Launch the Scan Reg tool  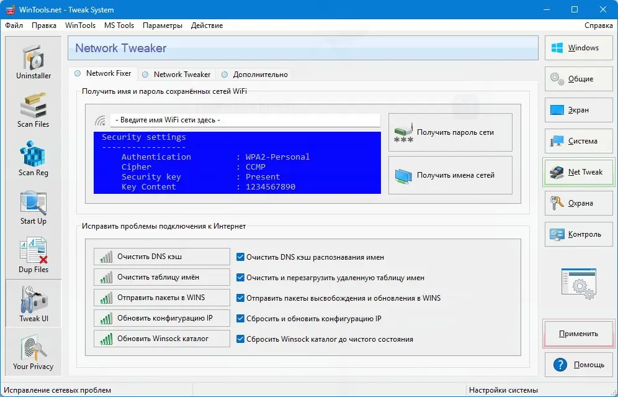(x=33, y=159)
